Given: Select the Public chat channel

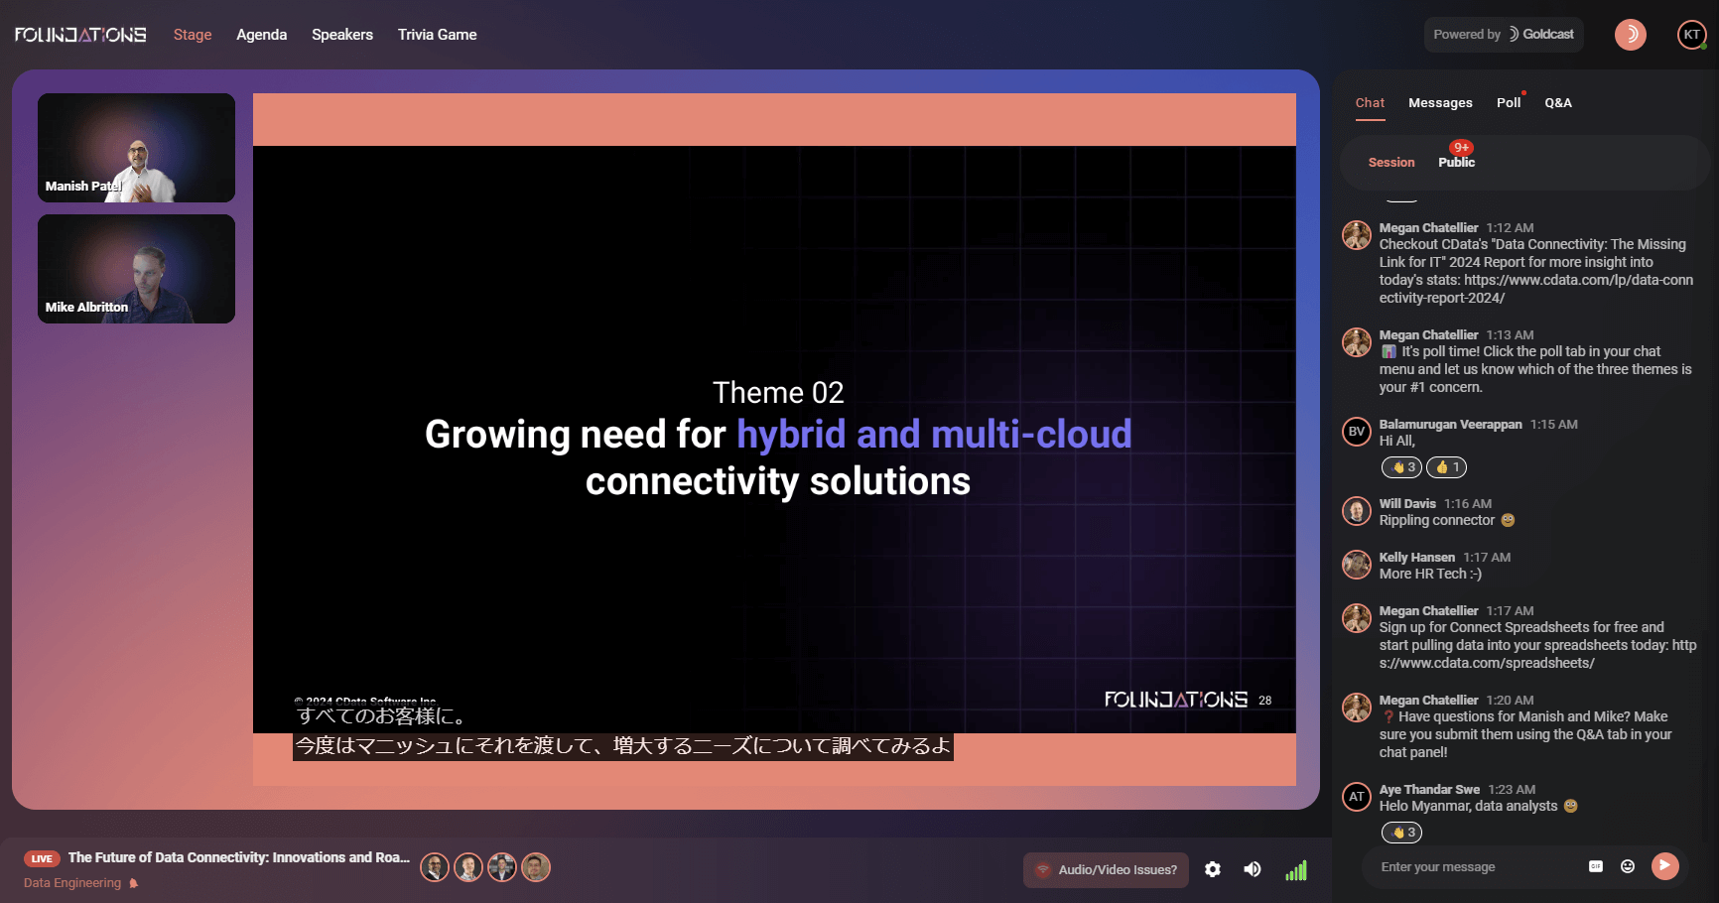Looking at the screenshot, I should pyautogui.click(x=1457, y=163).
